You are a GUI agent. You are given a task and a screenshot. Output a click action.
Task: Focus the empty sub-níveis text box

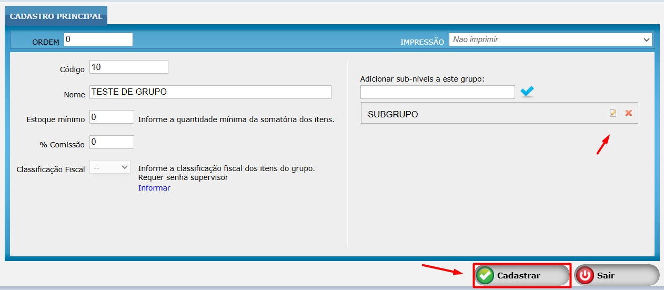click(437, 92)
